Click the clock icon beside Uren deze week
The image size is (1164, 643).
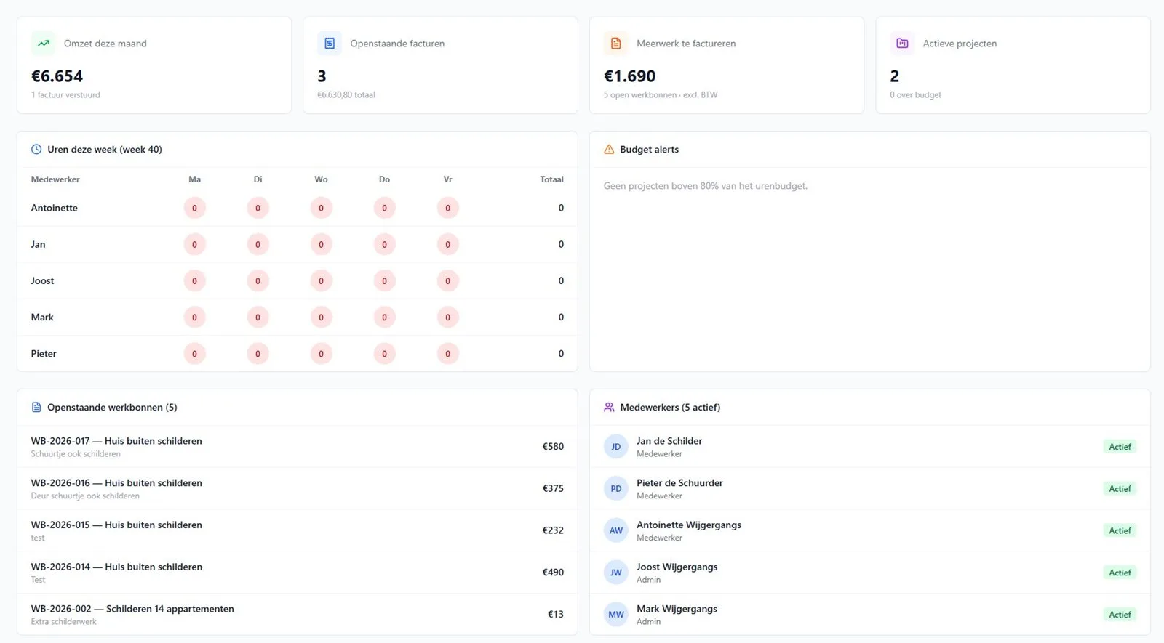pyautogui.click(x=36, y=150)
